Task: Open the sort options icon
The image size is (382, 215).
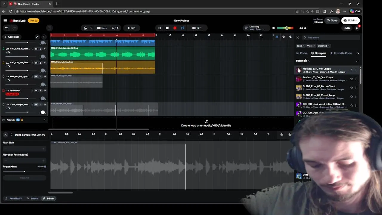Action: [357, 61]
